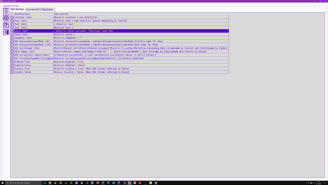The height and width of the screenshot is (185, 328).
Task: Click the 'DGV SortColumn (Set)' name cell
Action: tap(33, 48)
